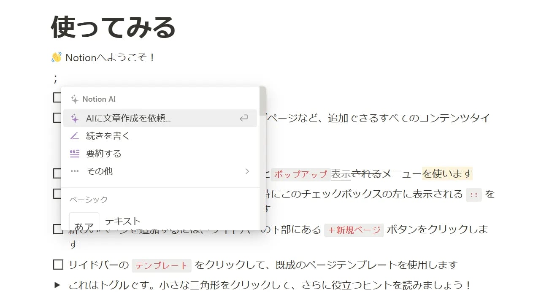Click the three-dots icon beside その他

pyautogui.click(x=75, y=171)
